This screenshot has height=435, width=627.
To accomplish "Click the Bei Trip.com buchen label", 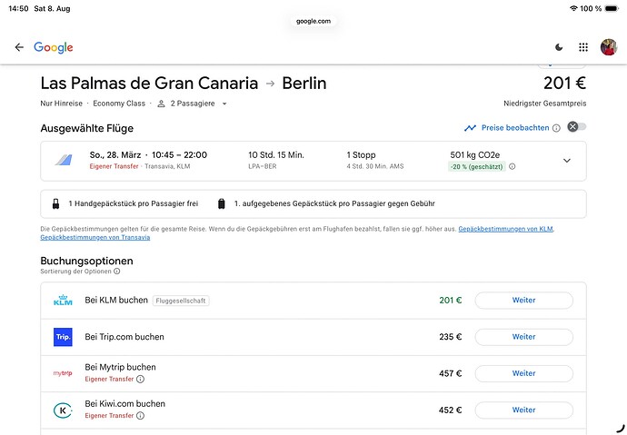I will 124,337.
